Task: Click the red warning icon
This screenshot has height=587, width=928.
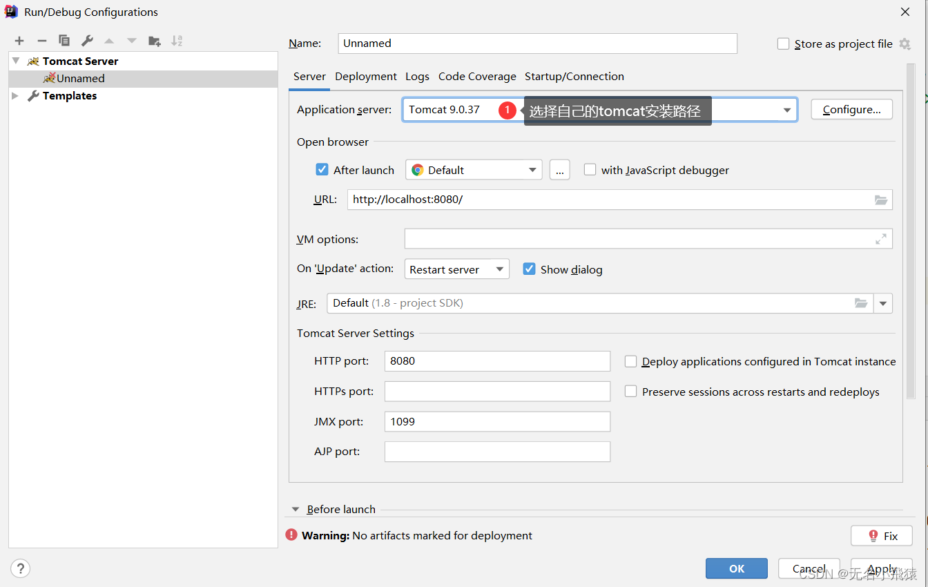Action: click(291, 535)
